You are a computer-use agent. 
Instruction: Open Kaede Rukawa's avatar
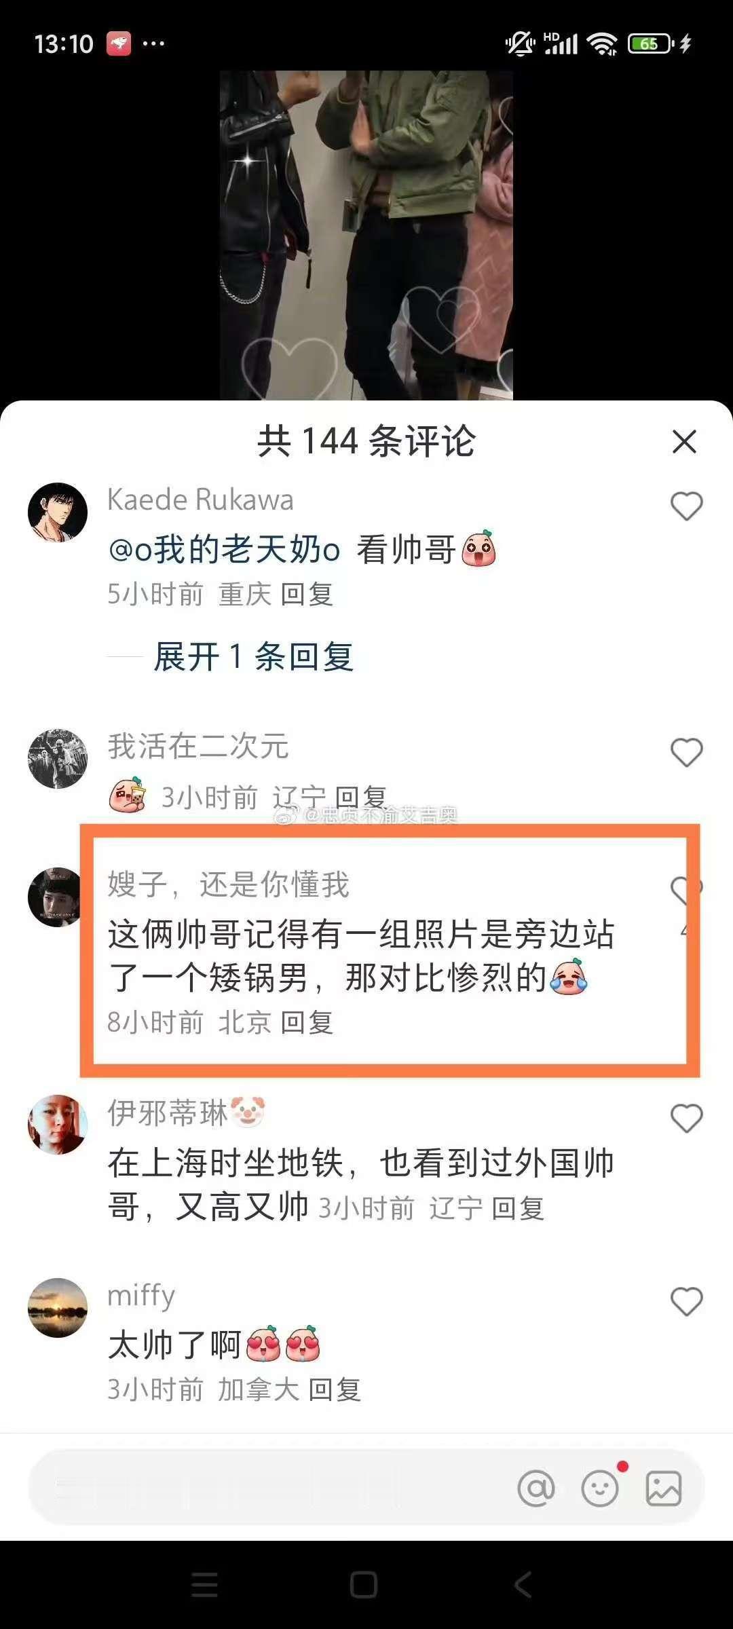pos(58,512)
